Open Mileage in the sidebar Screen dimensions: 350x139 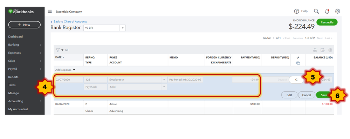coord(14,93)
